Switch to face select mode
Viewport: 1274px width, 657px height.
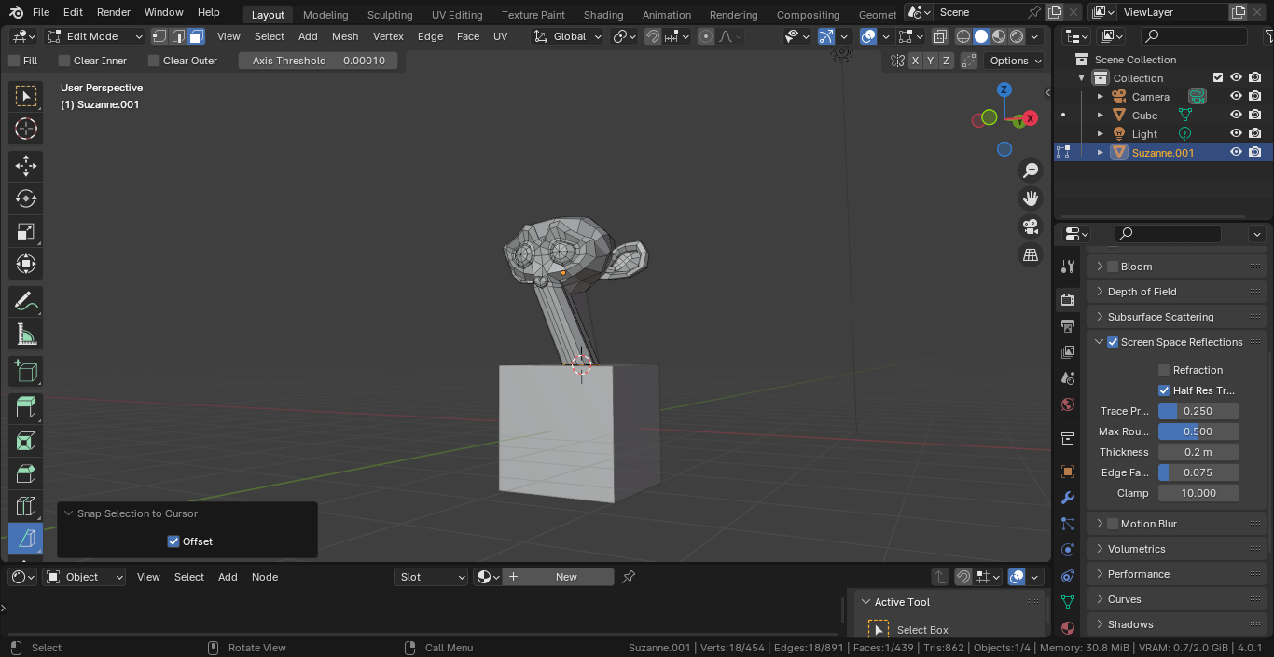tap(196, 36)
